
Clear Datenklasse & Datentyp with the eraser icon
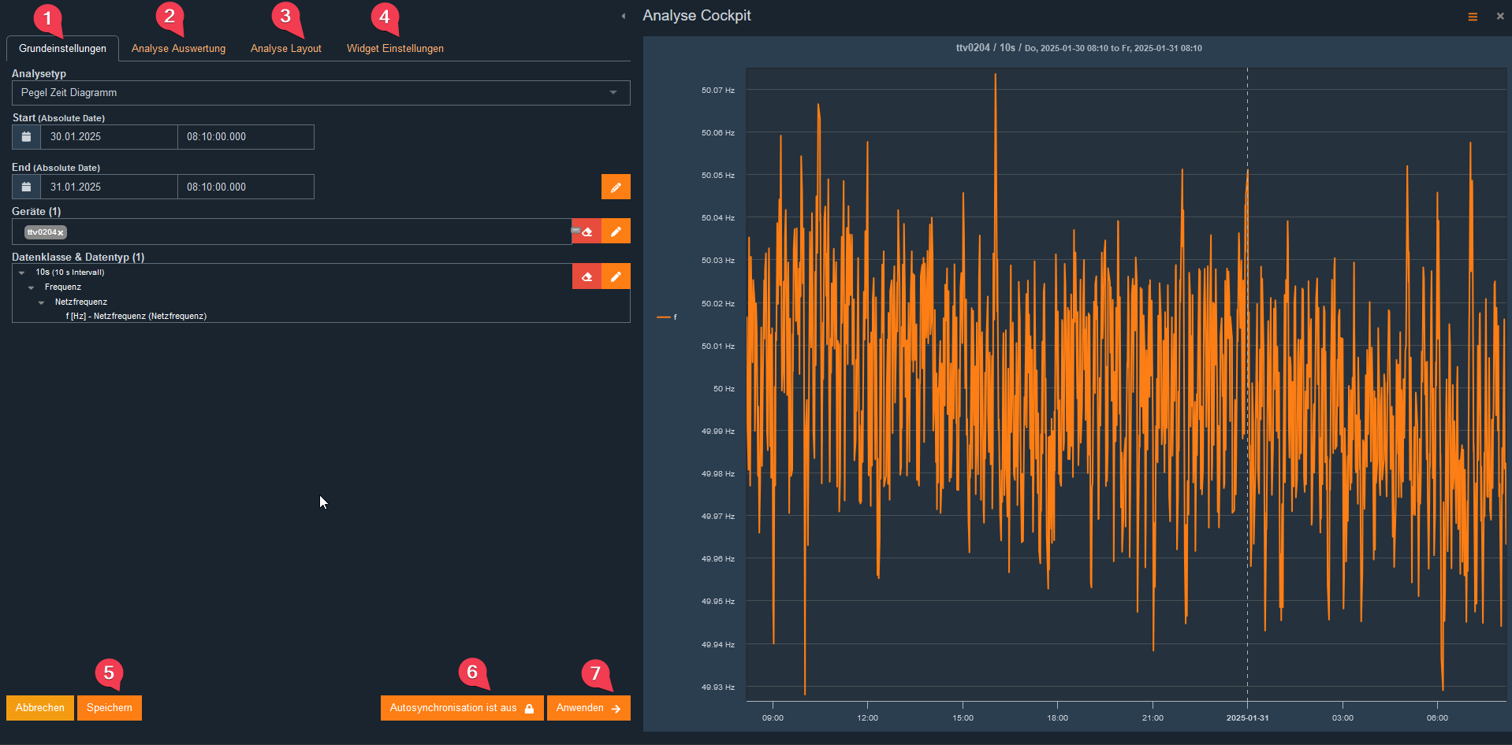point(587,276)
